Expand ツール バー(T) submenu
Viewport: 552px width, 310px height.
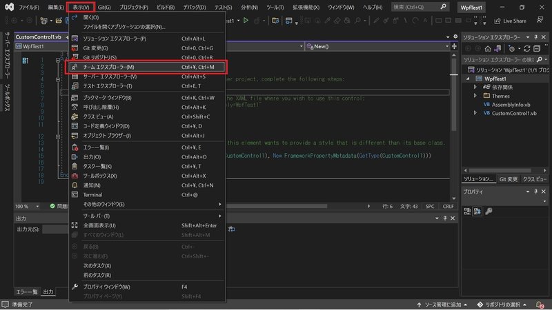click(146, 216)
